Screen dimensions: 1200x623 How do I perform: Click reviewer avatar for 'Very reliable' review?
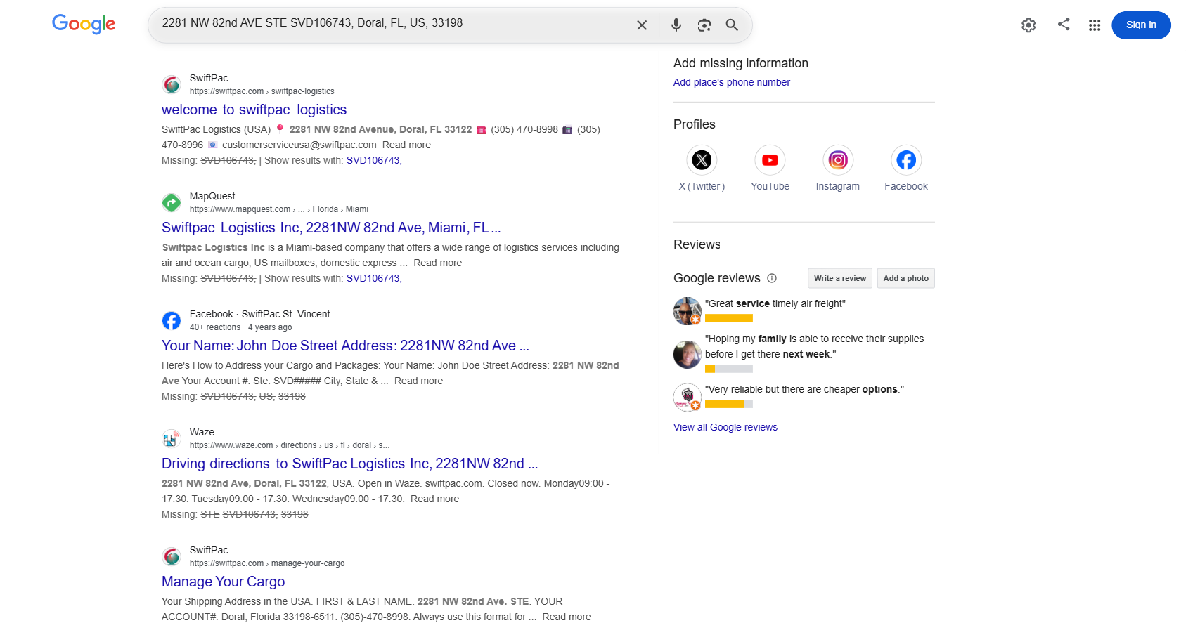pos(688,397)
